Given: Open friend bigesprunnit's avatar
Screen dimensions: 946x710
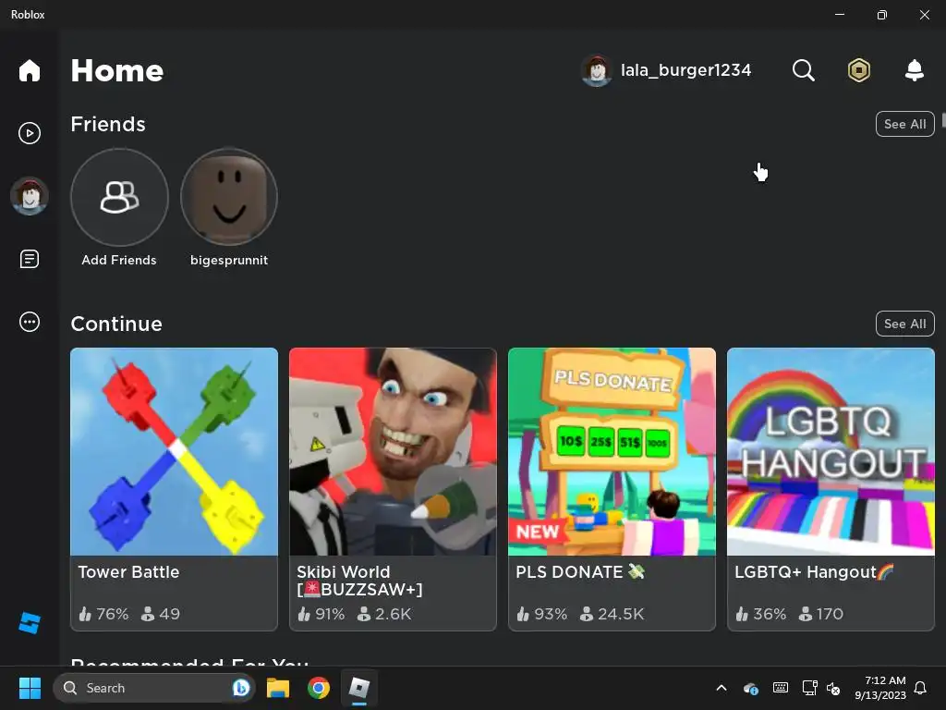Looking at the screenshot, I should click(229, 197).
